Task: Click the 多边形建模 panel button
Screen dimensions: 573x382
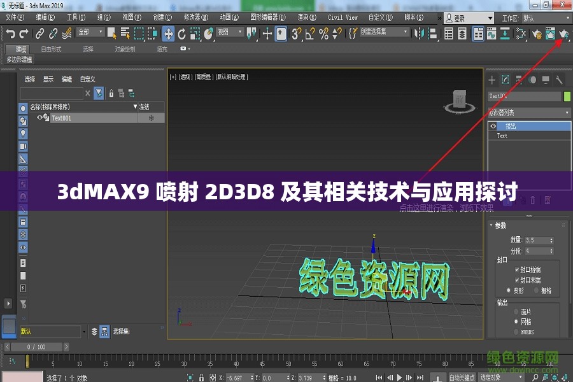Action: (19, 59)
